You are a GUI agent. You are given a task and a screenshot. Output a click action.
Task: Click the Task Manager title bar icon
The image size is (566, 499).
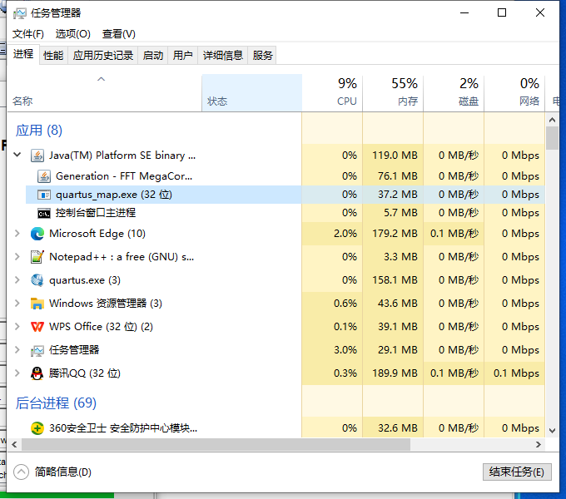(x=20, y=13)
